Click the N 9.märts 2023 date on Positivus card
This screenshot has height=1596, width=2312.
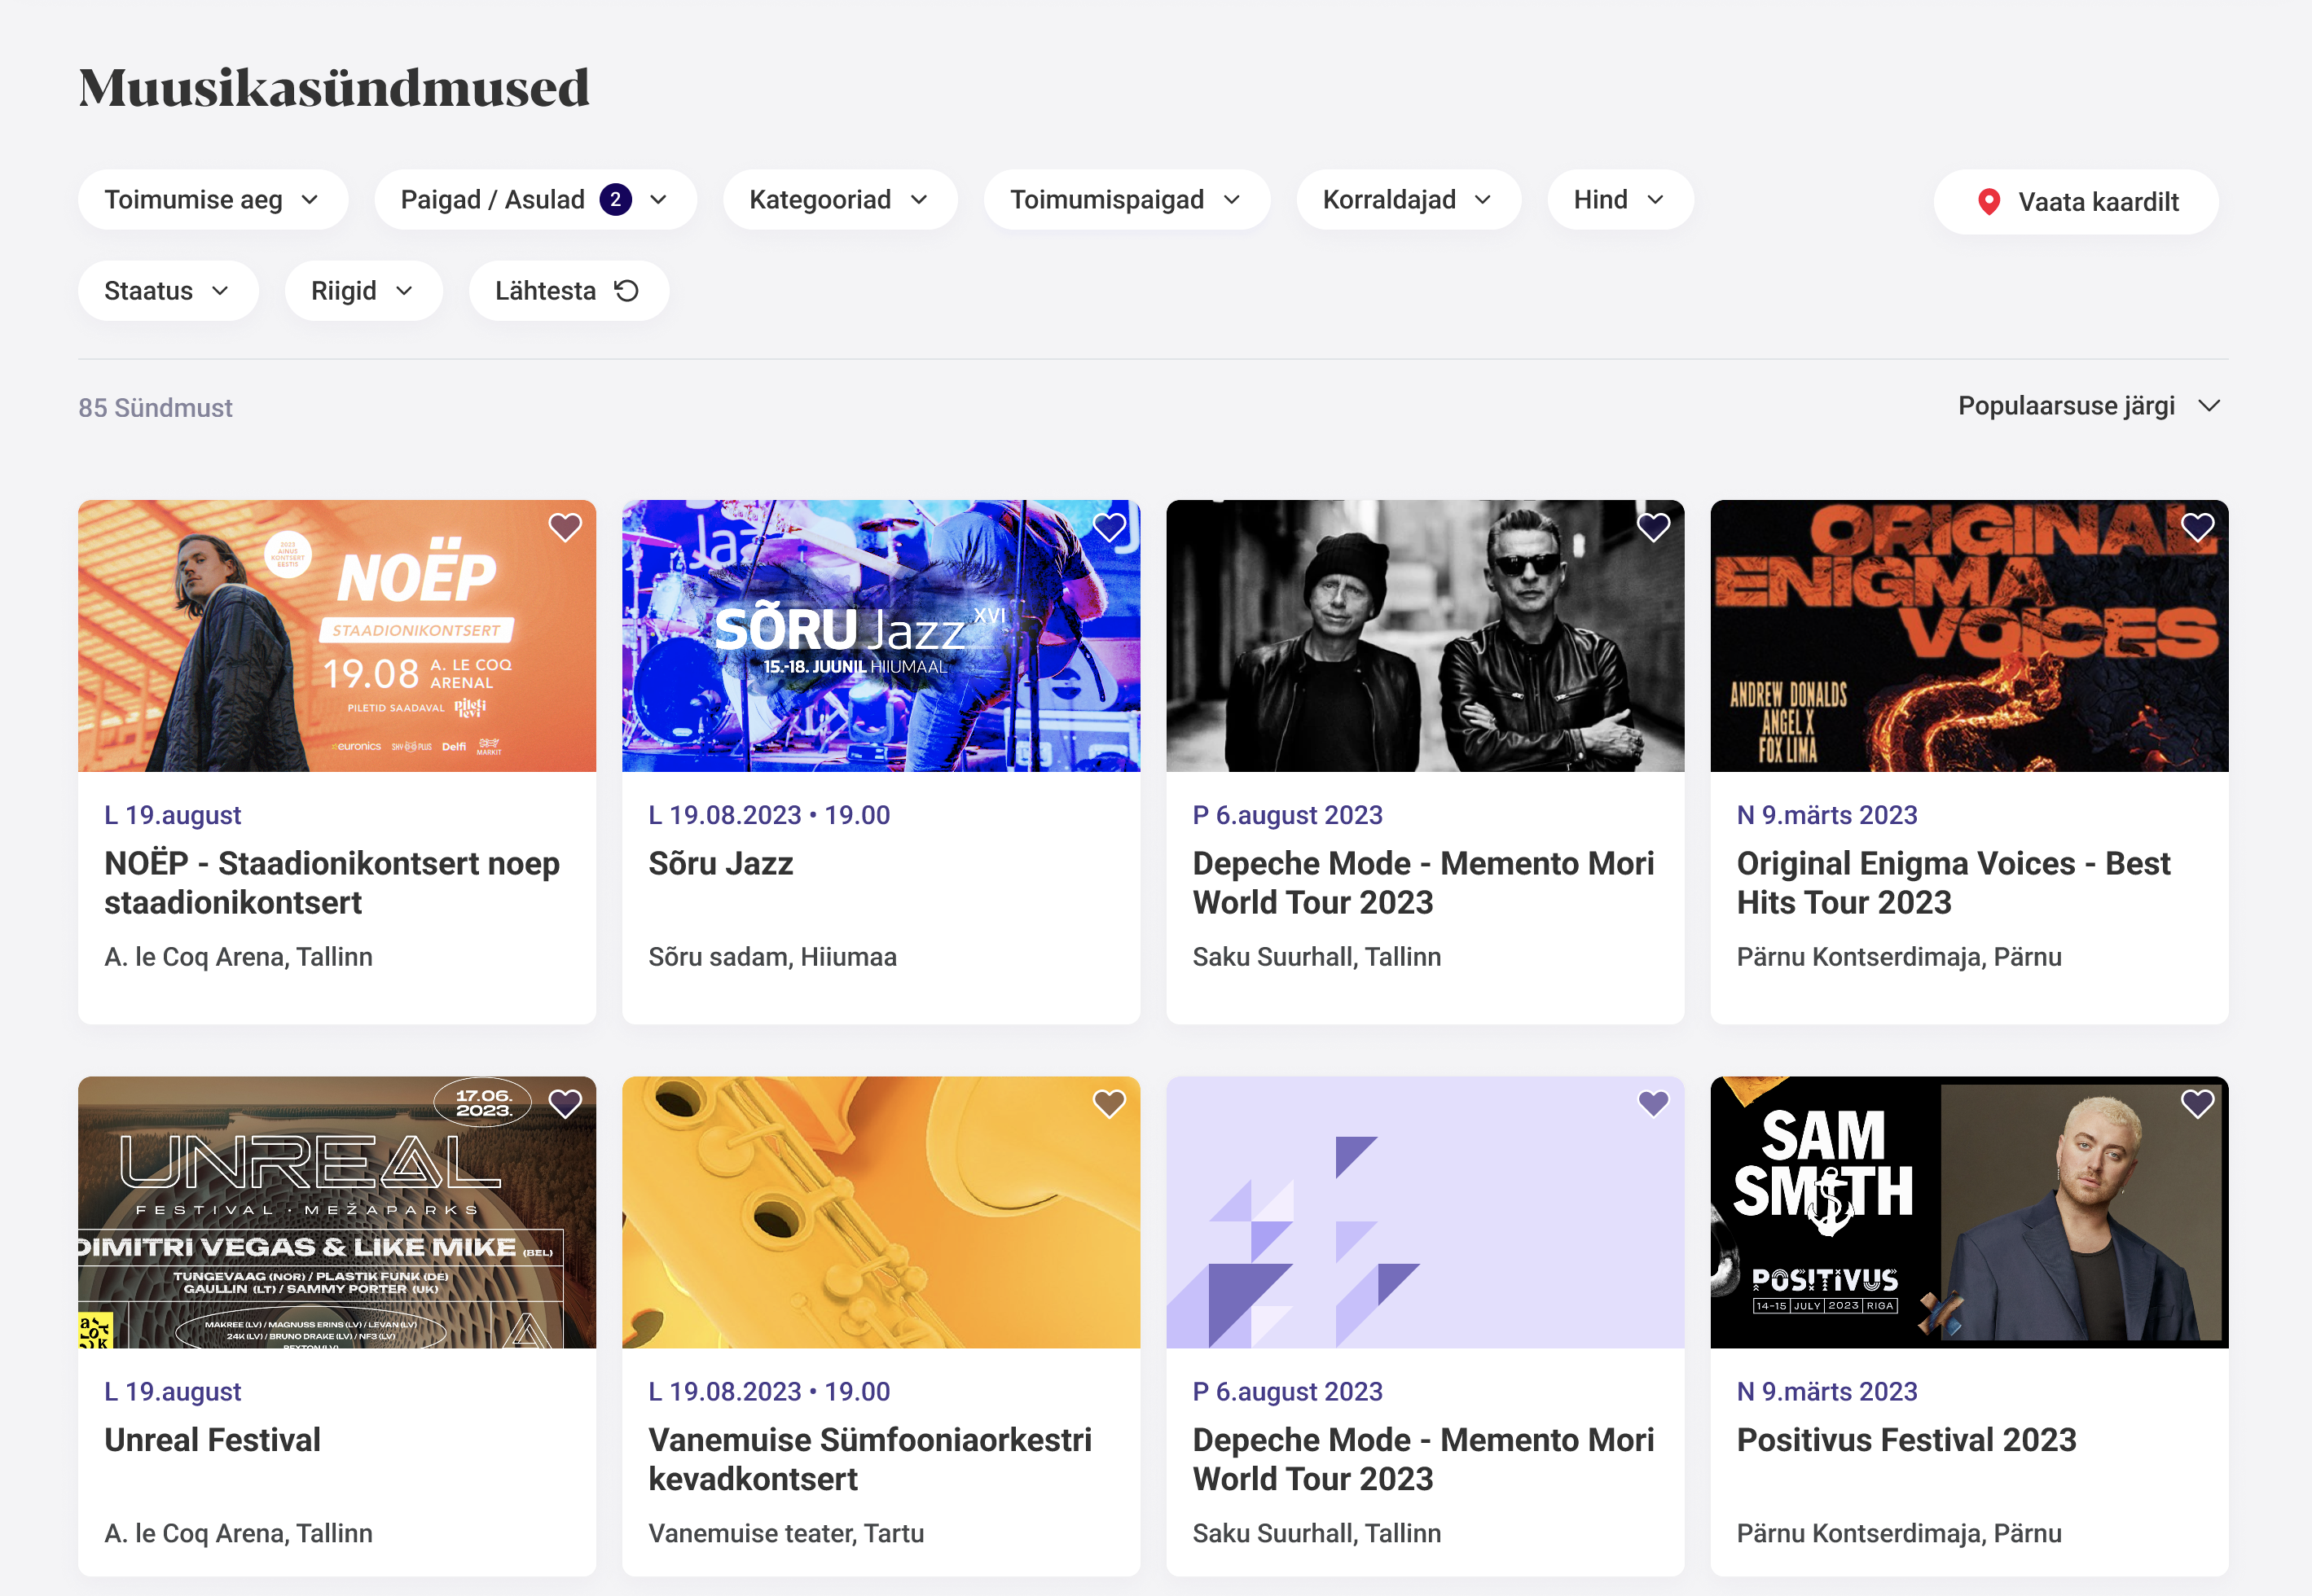click(x=1826, y=1391)
